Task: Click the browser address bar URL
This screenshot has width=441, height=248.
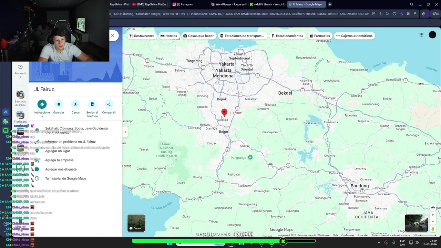Action: pos(239,14)
